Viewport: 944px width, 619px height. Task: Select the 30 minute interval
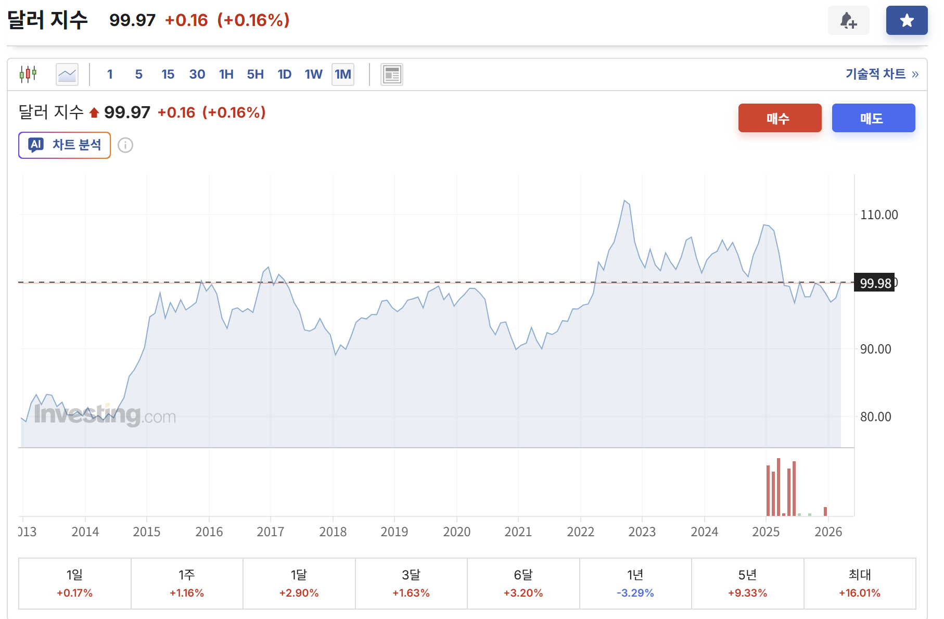[x=197, y=74]
